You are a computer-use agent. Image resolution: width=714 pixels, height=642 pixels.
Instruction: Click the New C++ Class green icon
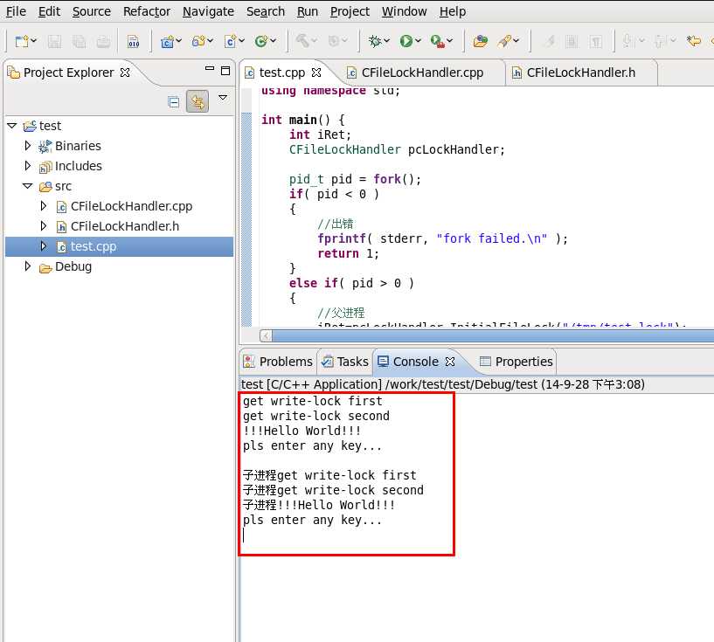[x=261, y=41]
